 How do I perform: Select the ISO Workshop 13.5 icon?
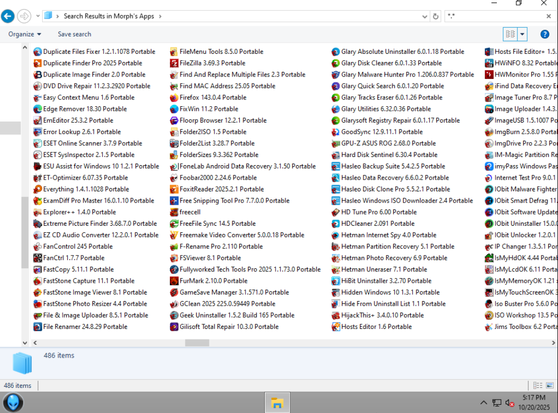pyautogui.click(x=489, y=316)
